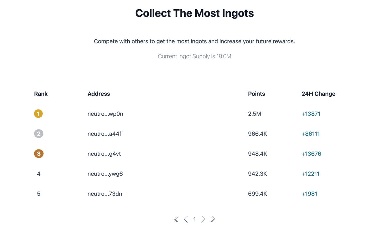Jump to last page with double-right arrows
Image resolution: width=372 pixels, height=239 pixels.
coord(213,219)
